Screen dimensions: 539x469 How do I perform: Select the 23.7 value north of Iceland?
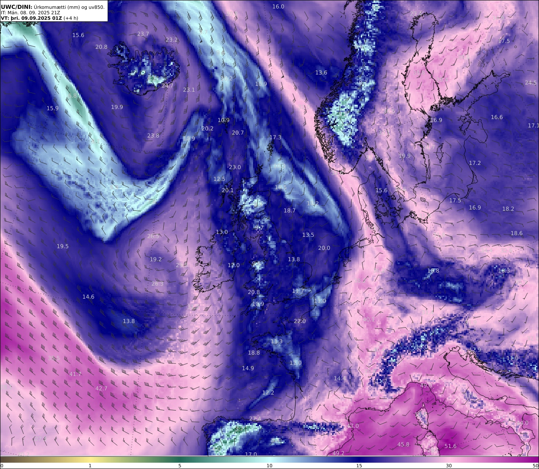[143, 34]
